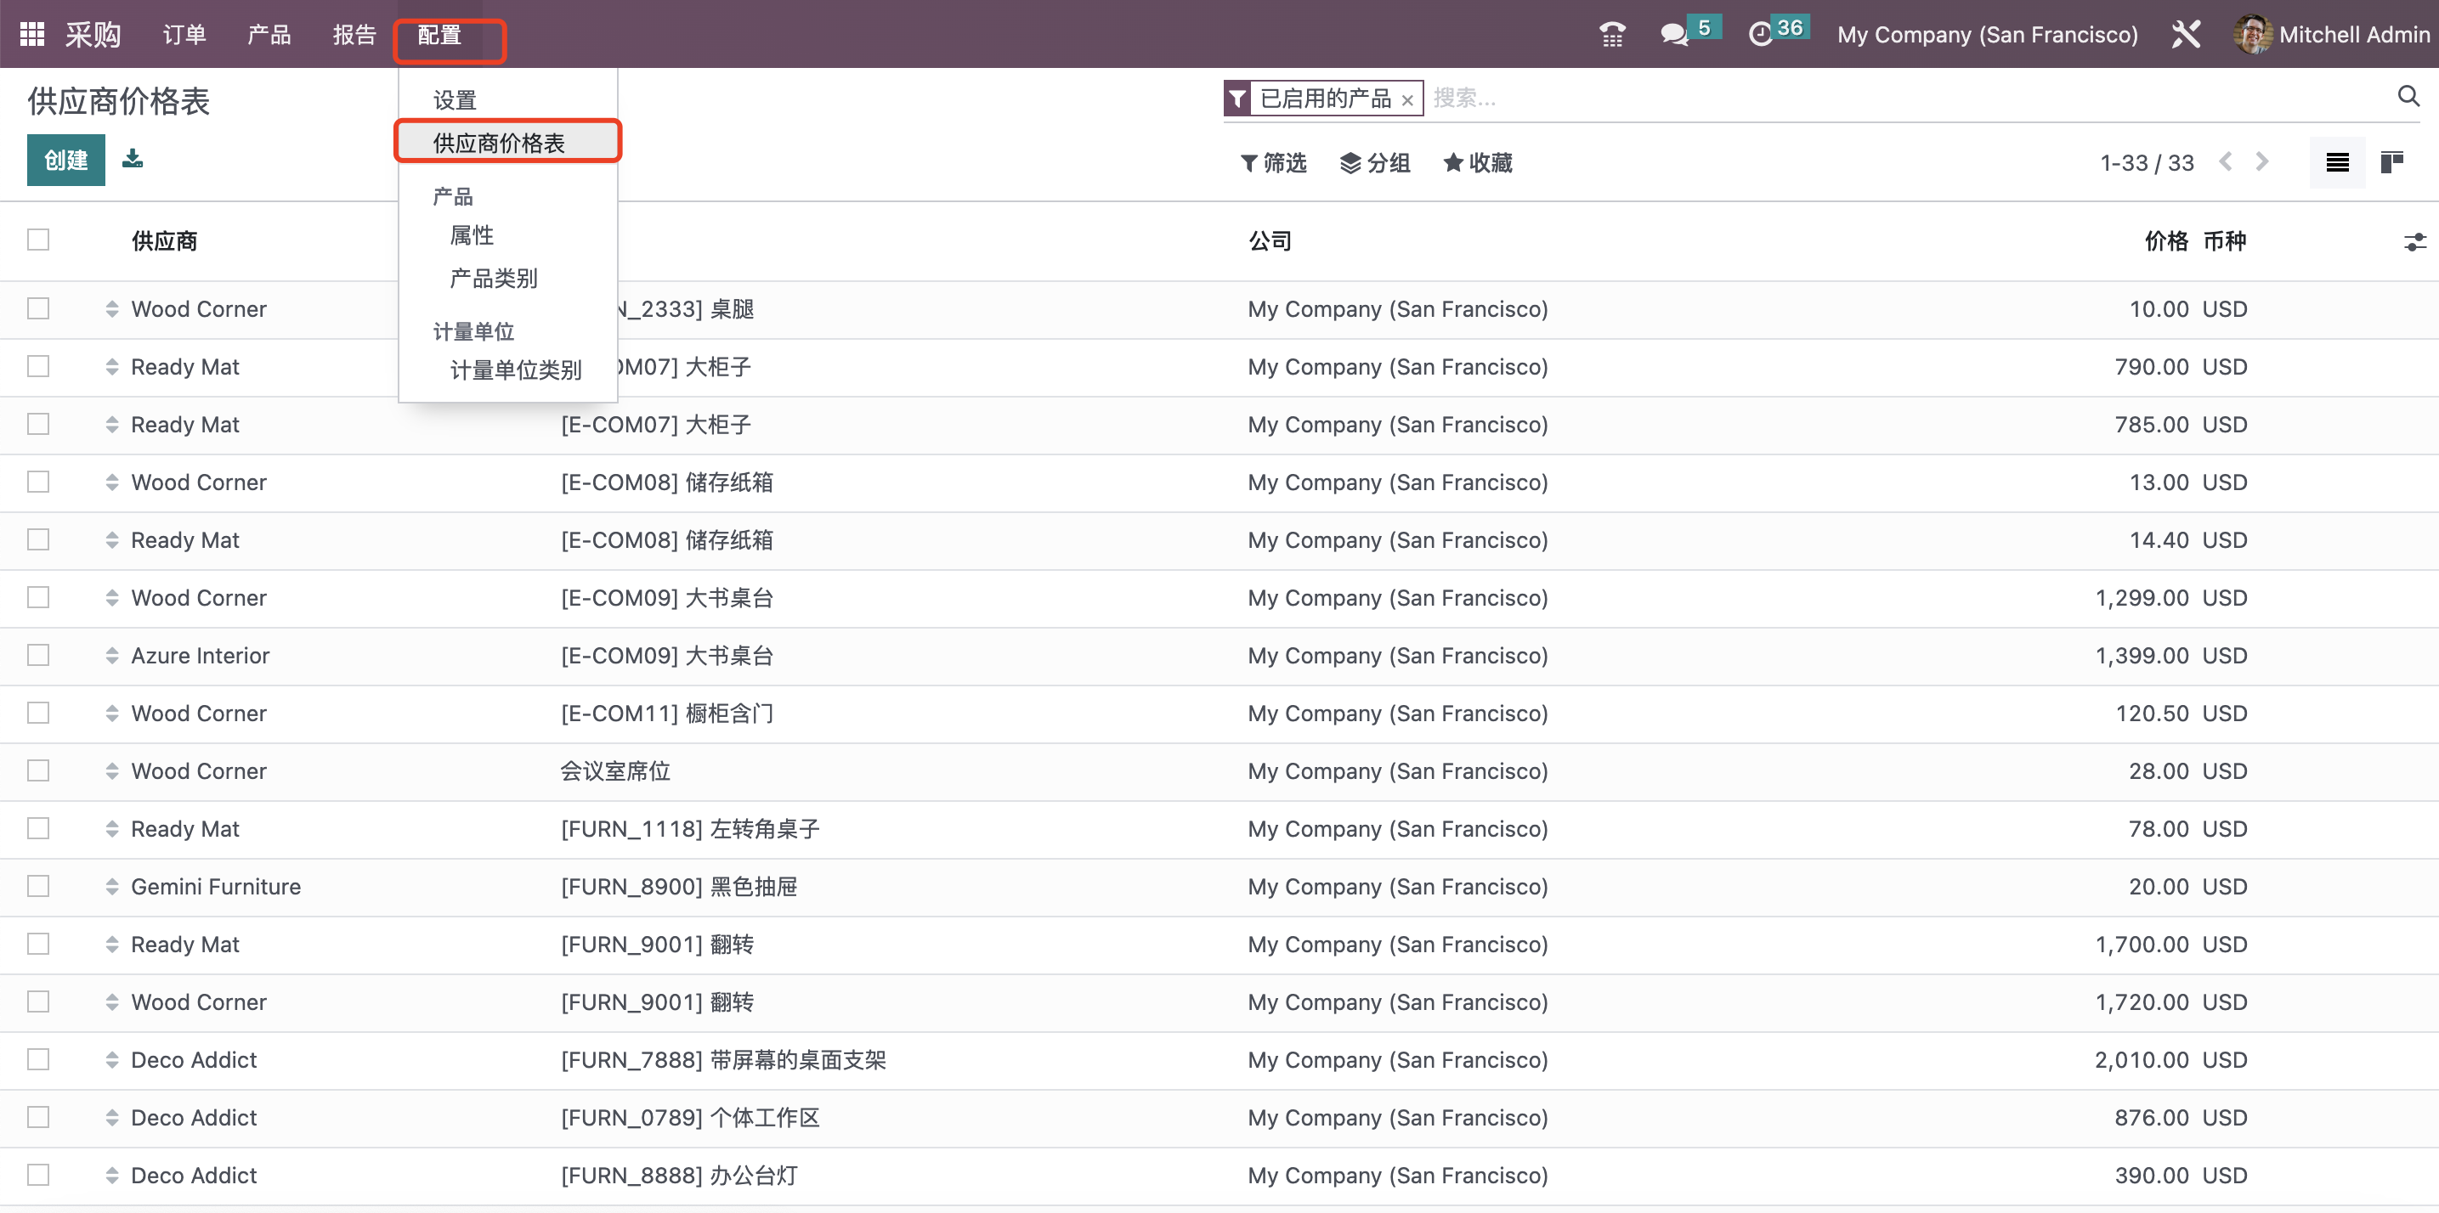
Task: Sort by 价格 column header
Action: (x=2166, y=240)
